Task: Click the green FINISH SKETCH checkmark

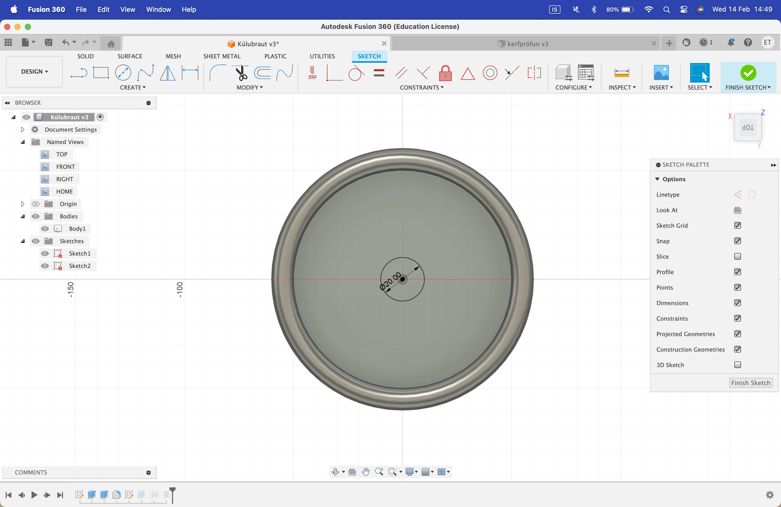Action: tap(748, 73)
